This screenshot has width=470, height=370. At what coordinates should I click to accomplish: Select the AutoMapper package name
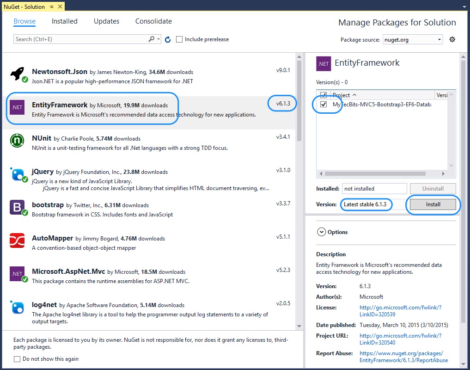click(52, 238)
